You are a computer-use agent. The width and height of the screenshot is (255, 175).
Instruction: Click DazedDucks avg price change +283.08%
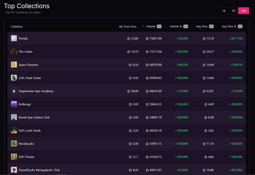pos(236,170)
